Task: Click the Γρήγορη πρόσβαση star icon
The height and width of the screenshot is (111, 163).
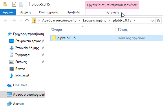Action: click(10, 34)
